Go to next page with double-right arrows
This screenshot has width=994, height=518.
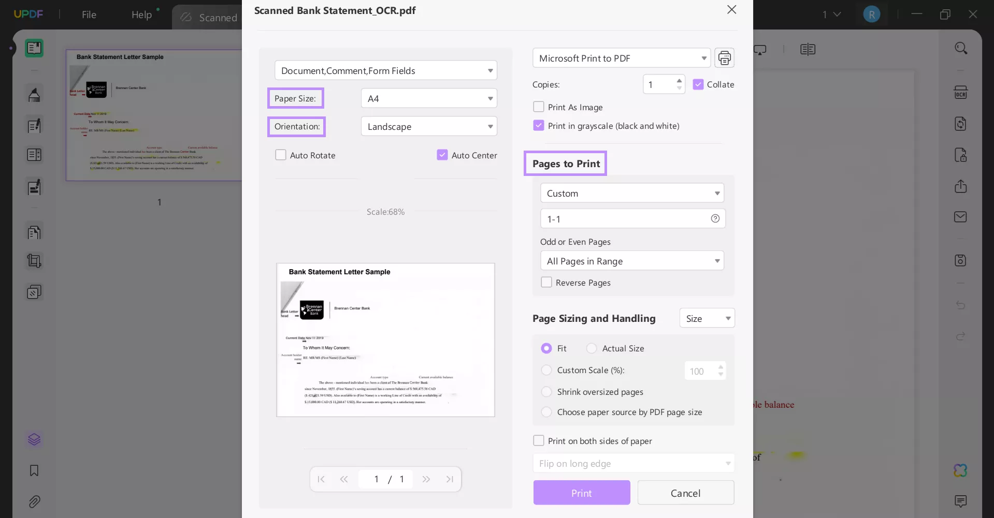[426, 479]
